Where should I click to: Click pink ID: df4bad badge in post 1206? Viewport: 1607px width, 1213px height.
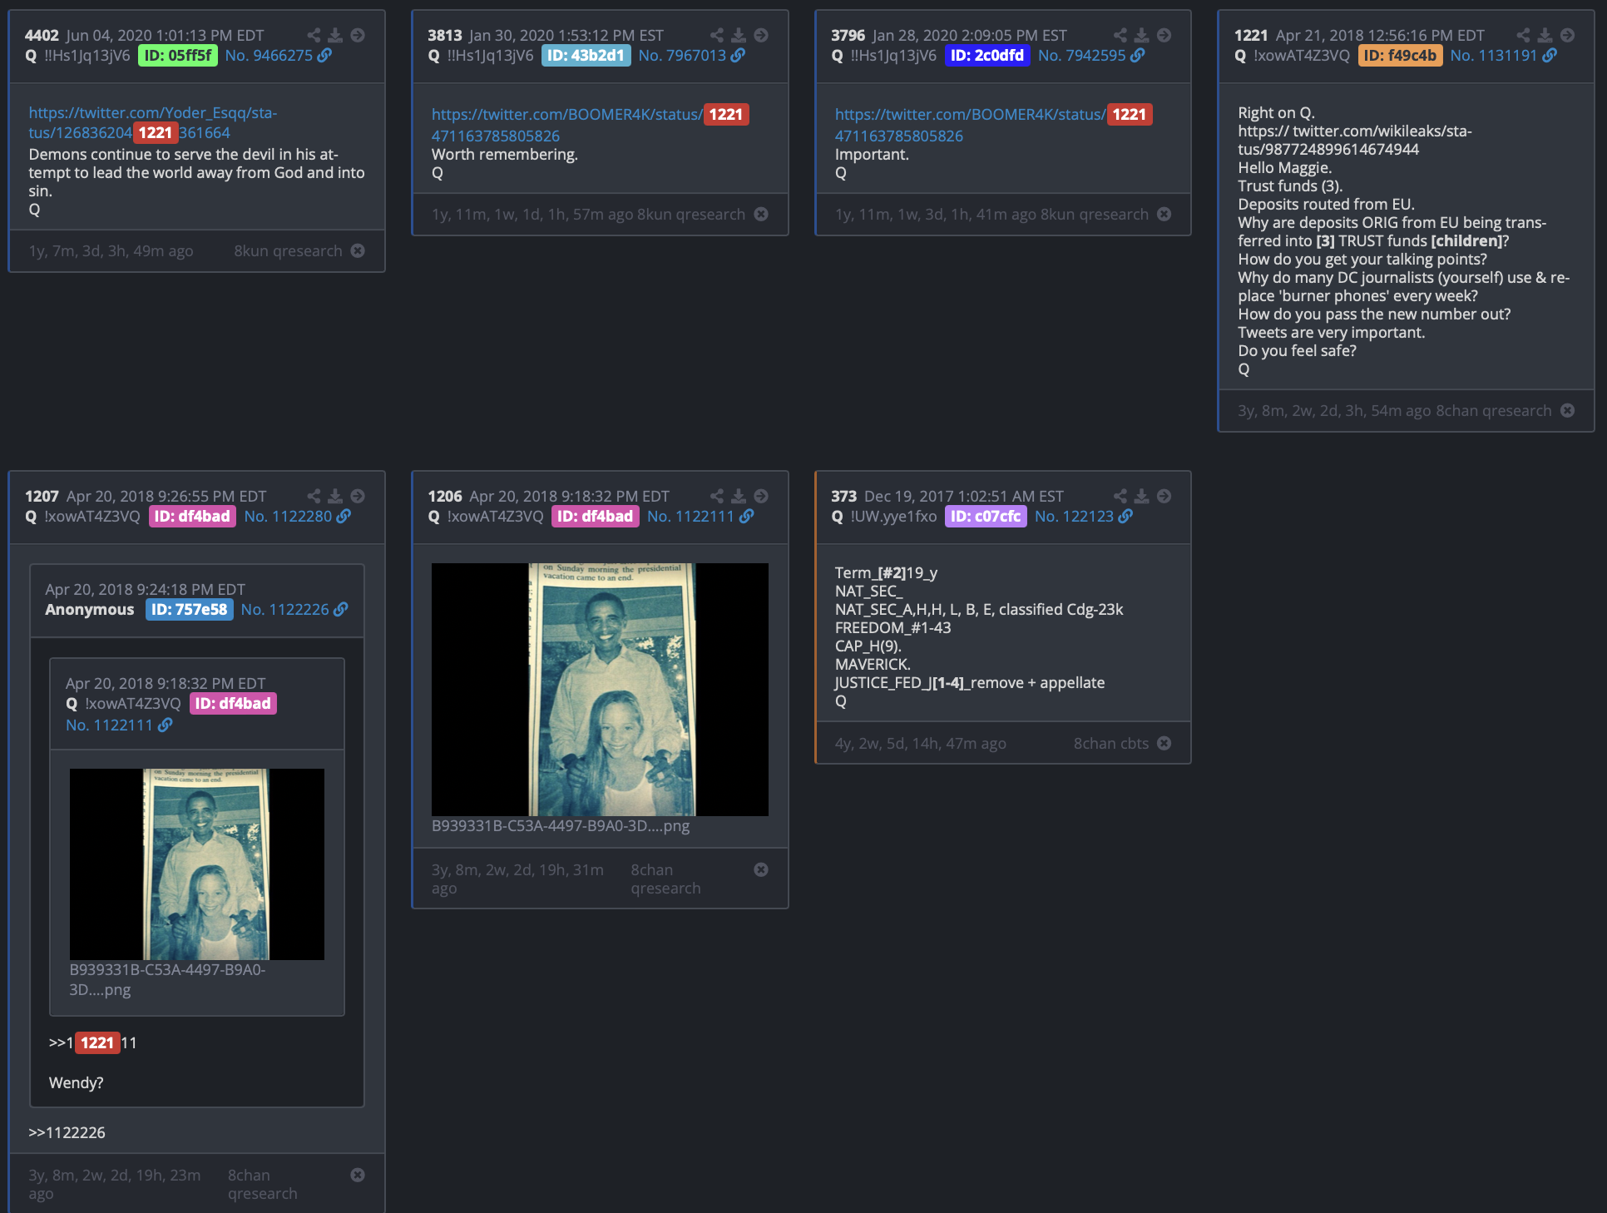point(595,516)
